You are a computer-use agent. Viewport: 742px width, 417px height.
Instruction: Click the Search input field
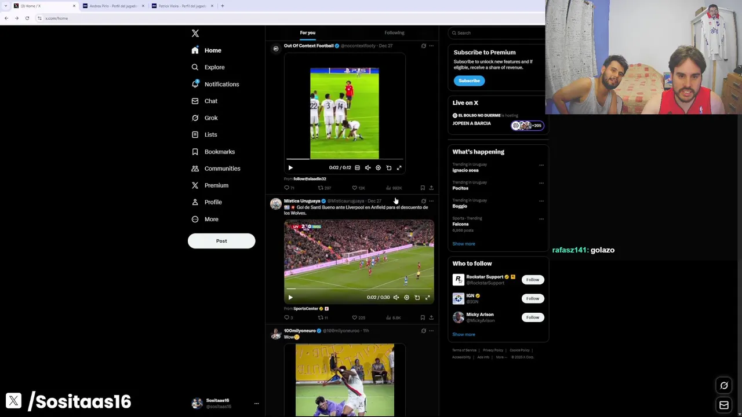pos(497,33)
